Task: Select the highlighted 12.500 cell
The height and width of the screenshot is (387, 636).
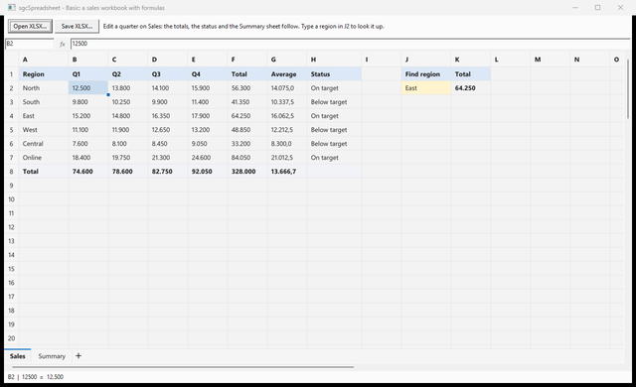Action: [88, 88]
